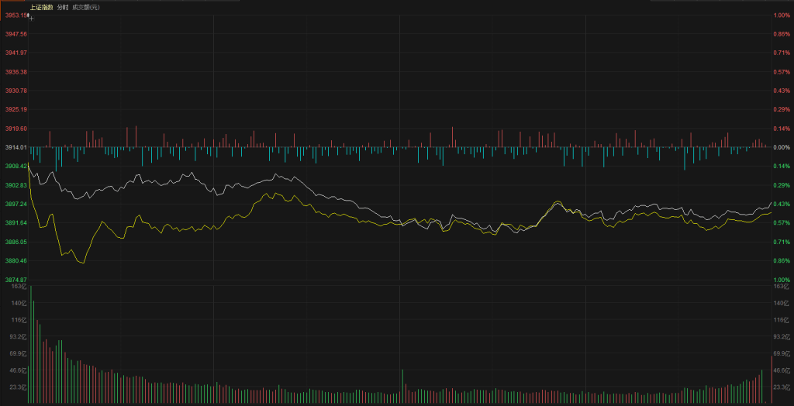Click the 23.3亿 label on right volume axis
Viewport: 794px width, 406px height.
coord(781,387)
